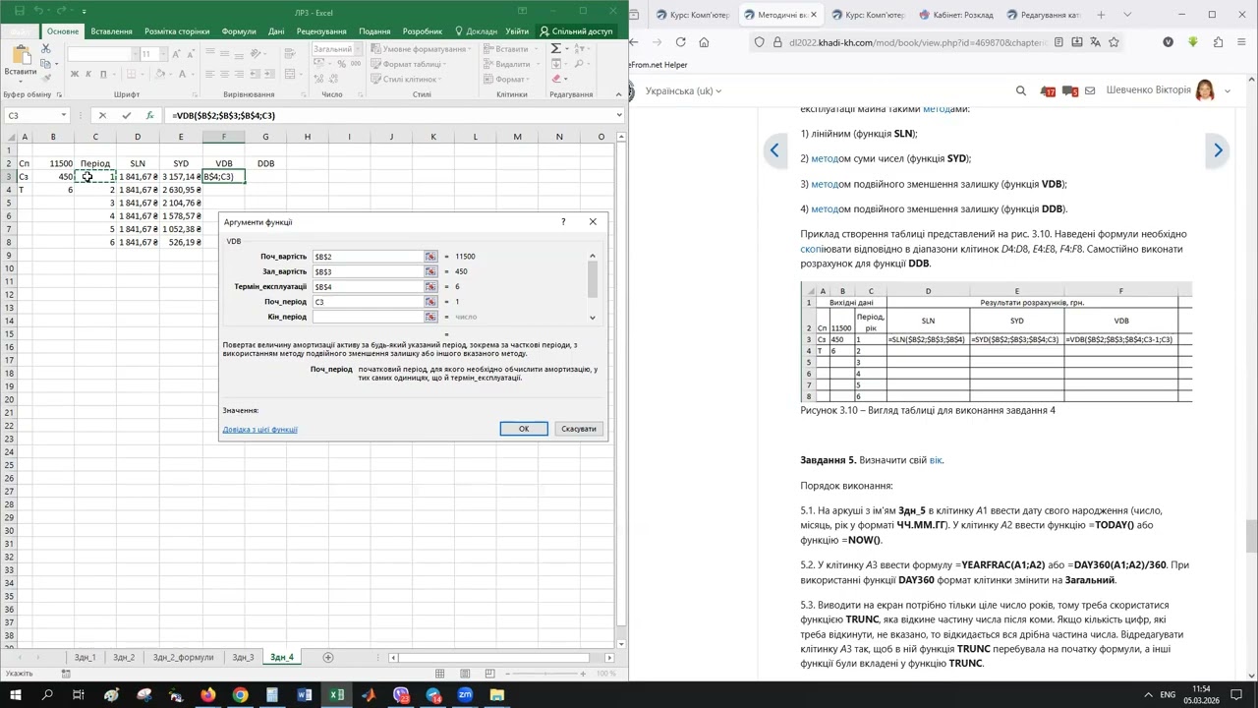Toggle Italic (К) font formatting
This screenshot has width=1258, height=708.
pyautogui.click(x=88, y=74)
